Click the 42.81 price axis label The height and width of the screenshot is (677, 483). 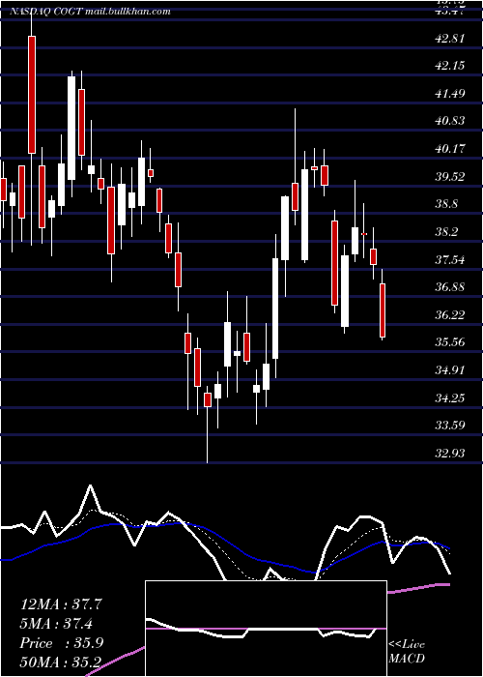pyautogui.click(x=450, y=38)
